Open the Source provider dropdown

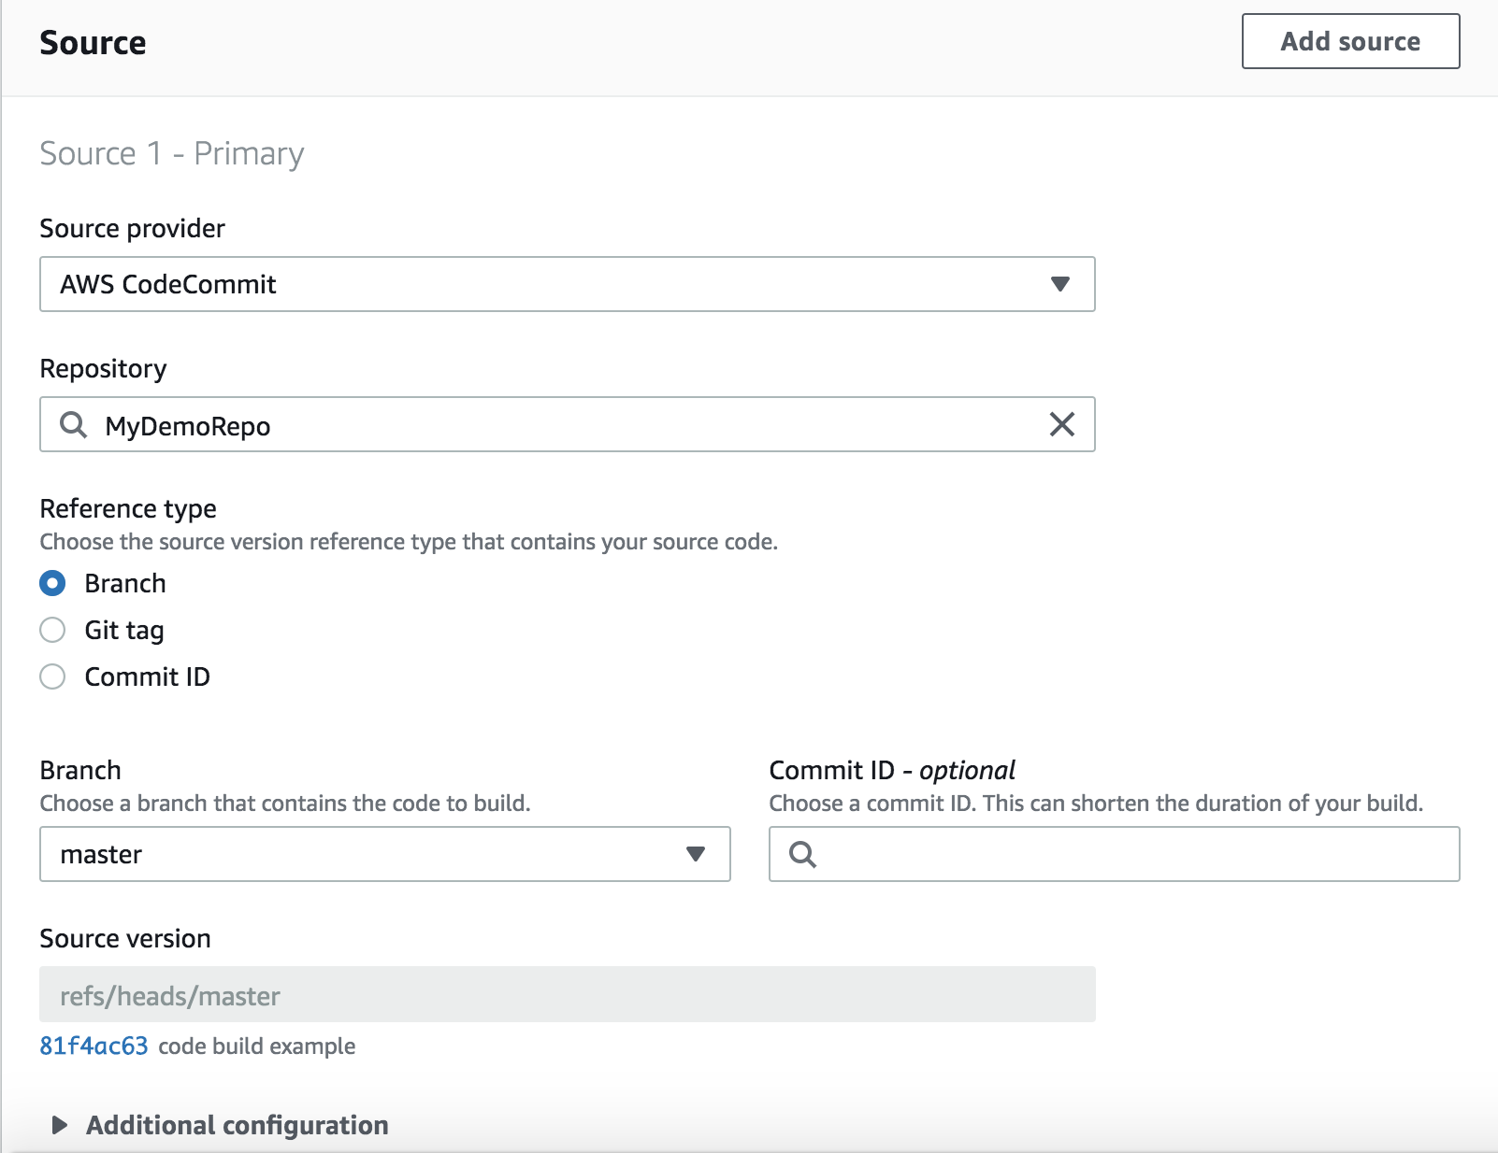pyautogui.click(x=567, y=284)
